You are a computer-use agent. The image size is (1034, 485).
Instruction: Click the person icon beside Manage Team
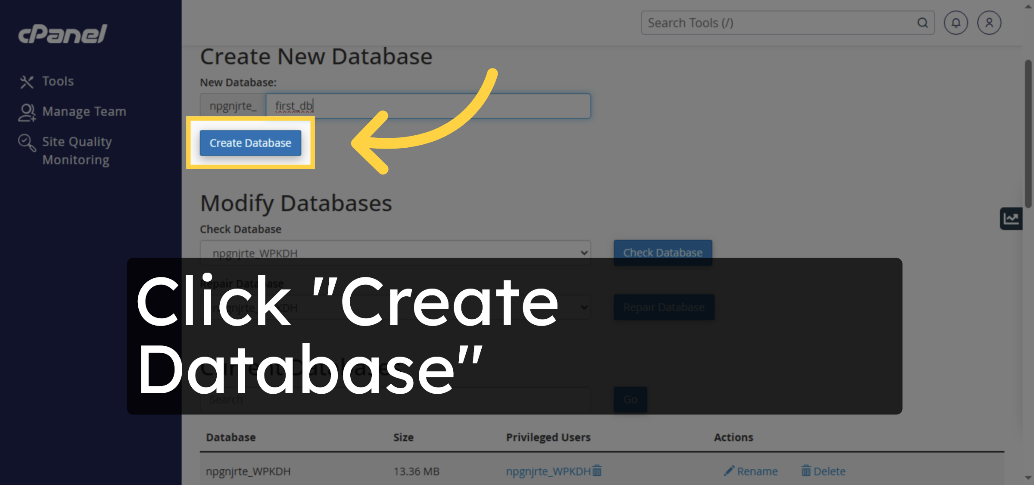27,112
